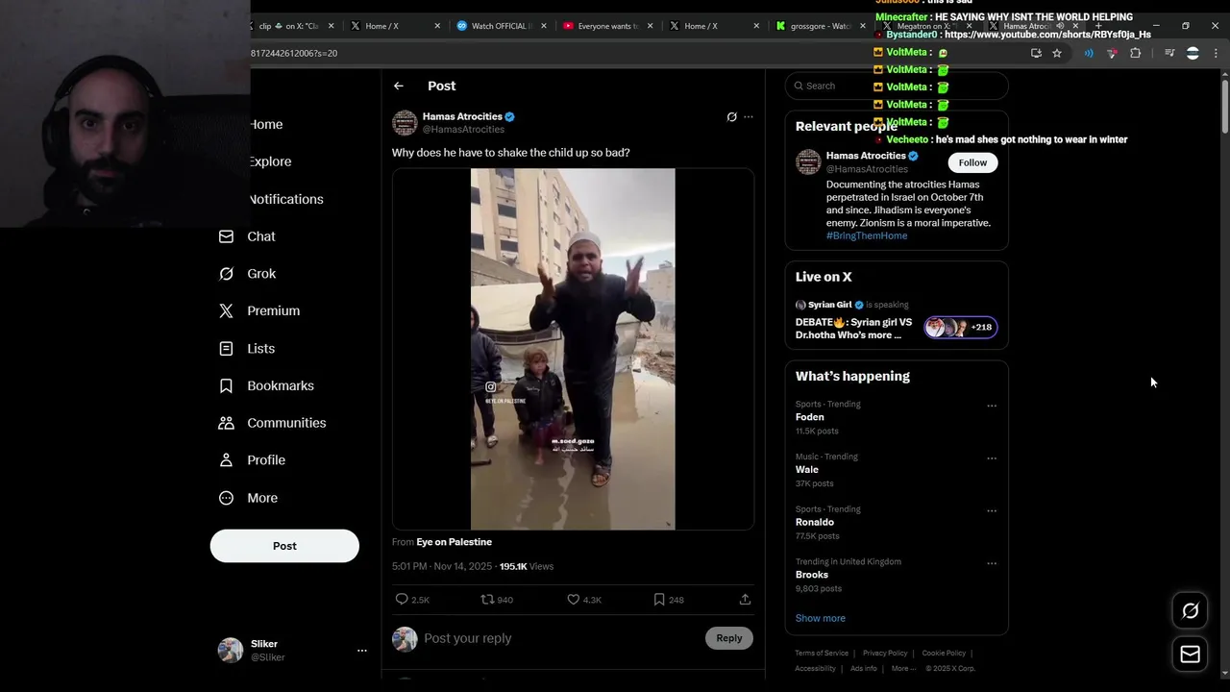Open the floating messages envelope button
Screen dimensions: 1230x692
coord(1190,655)
